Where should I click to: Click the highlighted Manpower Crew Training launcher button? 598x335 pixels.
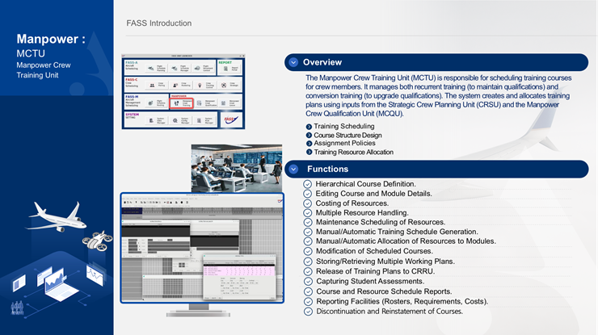coord(179,102)
